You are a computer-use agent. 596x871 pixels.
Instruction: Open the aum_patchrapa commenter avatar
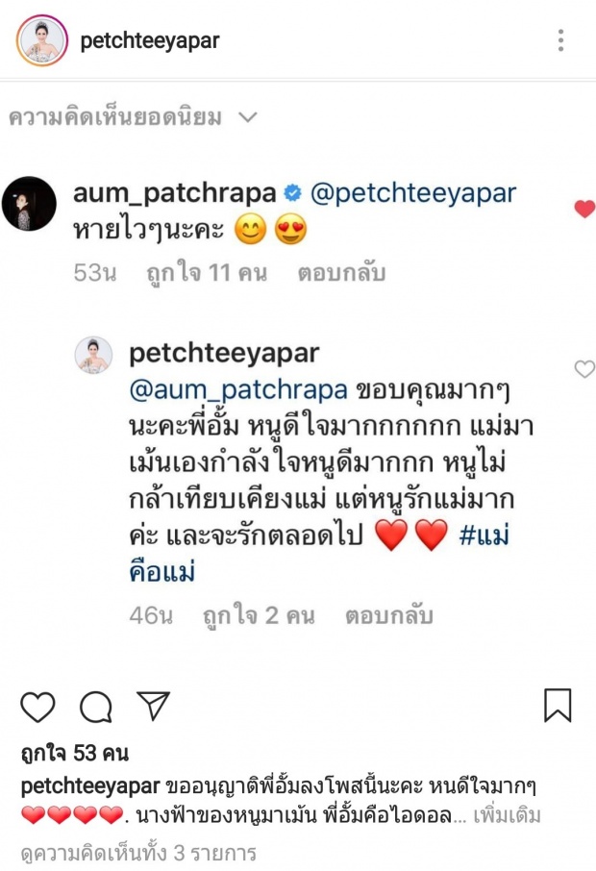pos(30,203)
